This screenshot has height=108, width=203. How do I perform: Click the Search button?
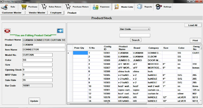coord(136,40)
